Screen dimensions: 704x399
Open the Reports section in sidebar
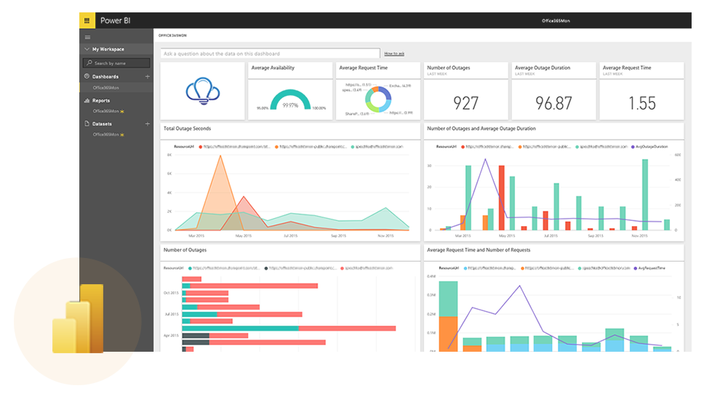click(101, 100)
